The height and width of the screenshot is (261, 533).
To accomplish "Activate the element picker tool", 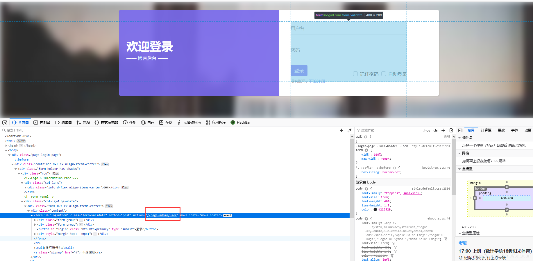I will point(5,123).
